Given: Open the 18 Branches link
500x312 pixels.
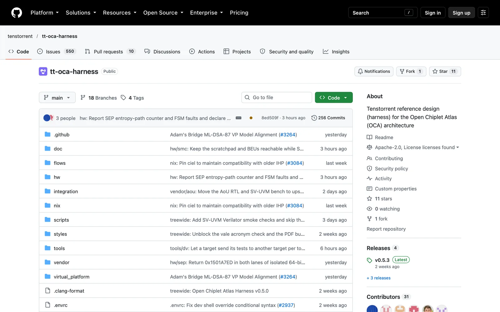Looking at the screenshot, I should point(98,98).
